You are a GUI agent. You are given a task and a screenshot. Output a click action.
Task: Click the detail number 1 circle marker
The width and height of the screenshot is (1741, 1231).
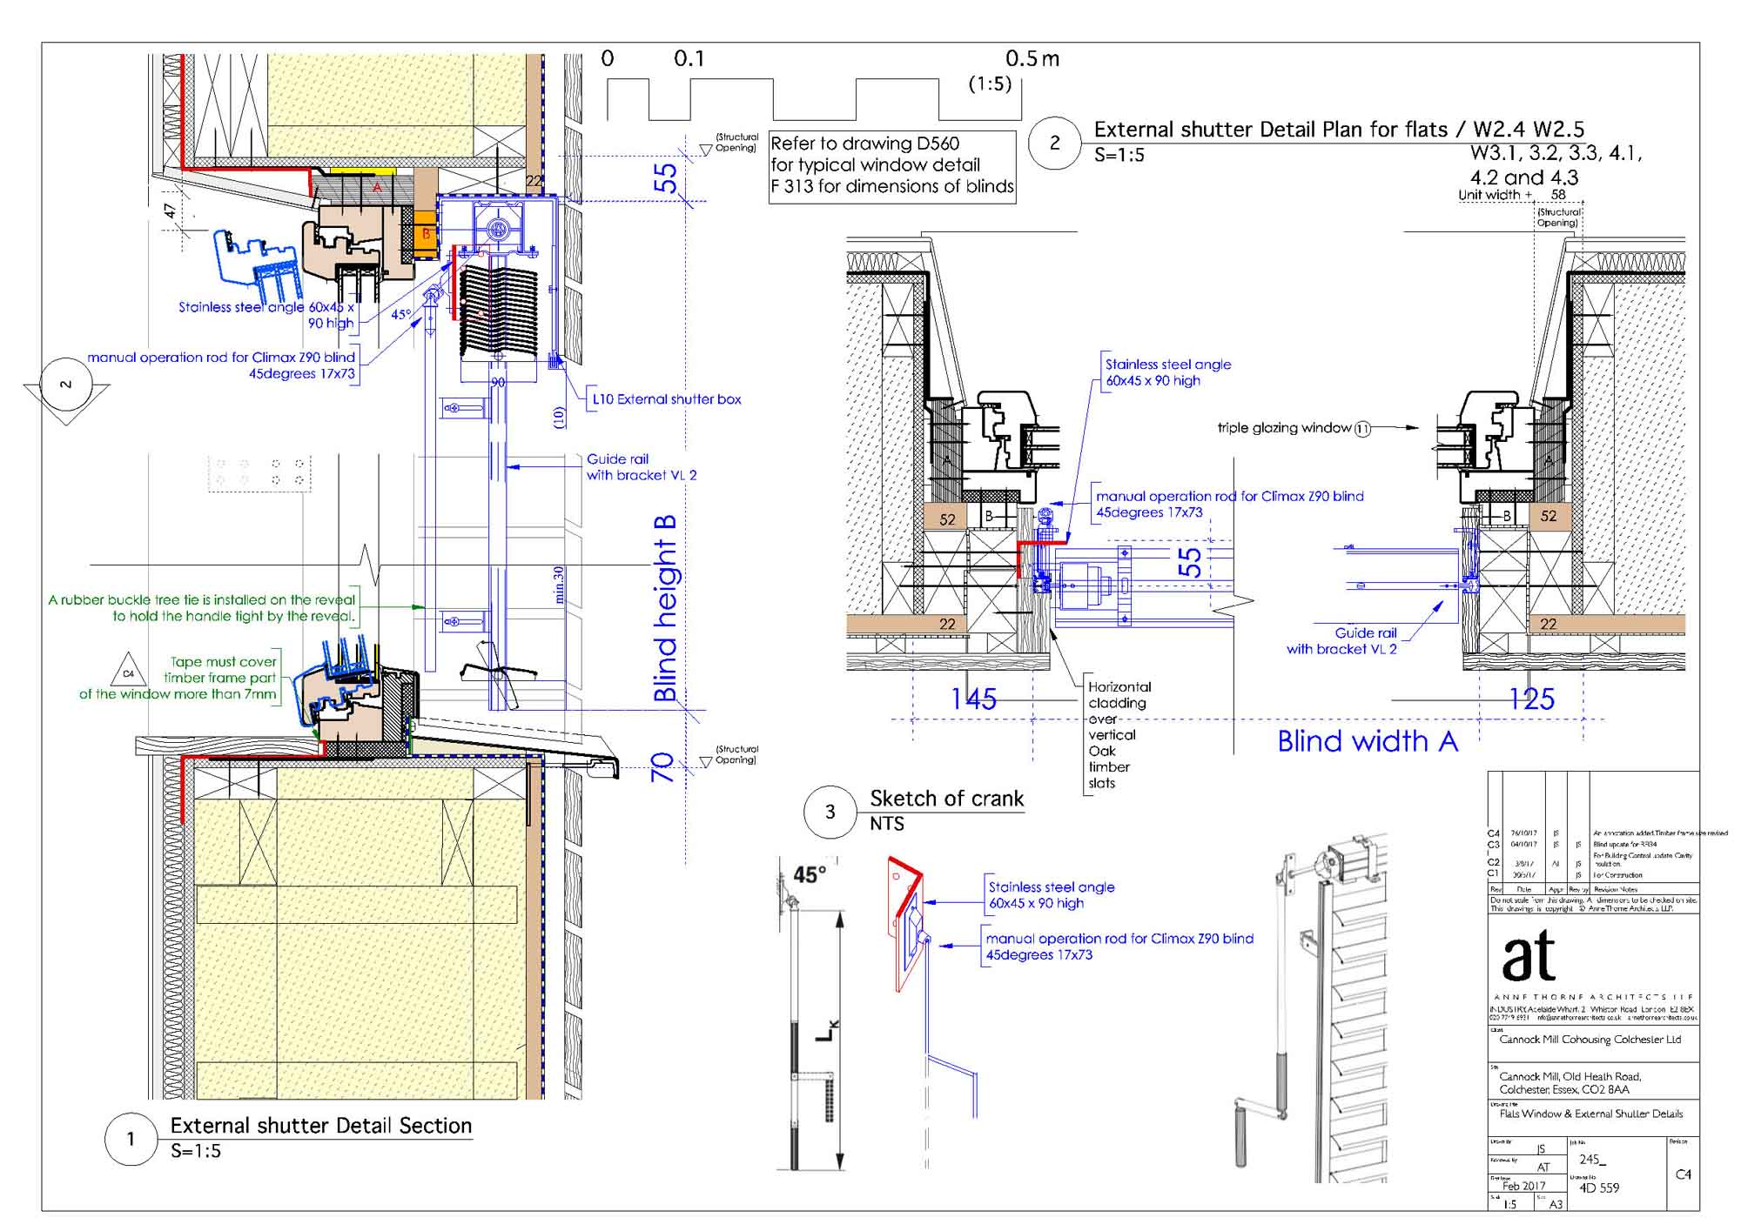click(131, 1139)
